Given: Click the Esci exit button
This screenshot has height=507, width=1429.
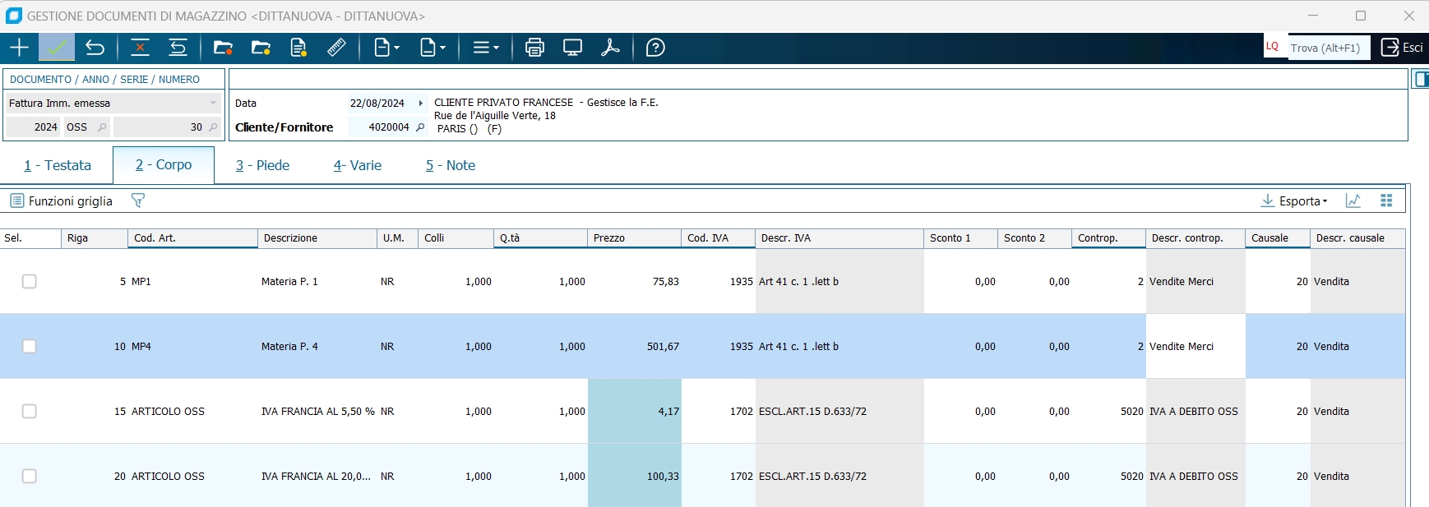Looking at the screenshot, I should pyautogui.click(x=1402, y=48).
